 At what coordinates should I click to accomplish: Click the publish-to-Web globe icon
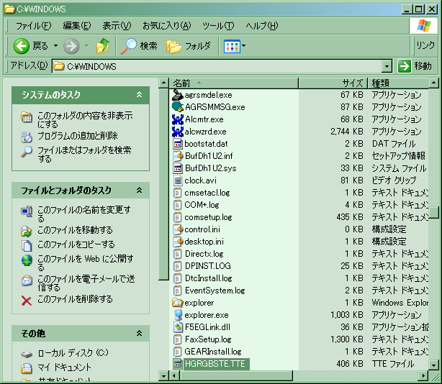pos(27,260)
